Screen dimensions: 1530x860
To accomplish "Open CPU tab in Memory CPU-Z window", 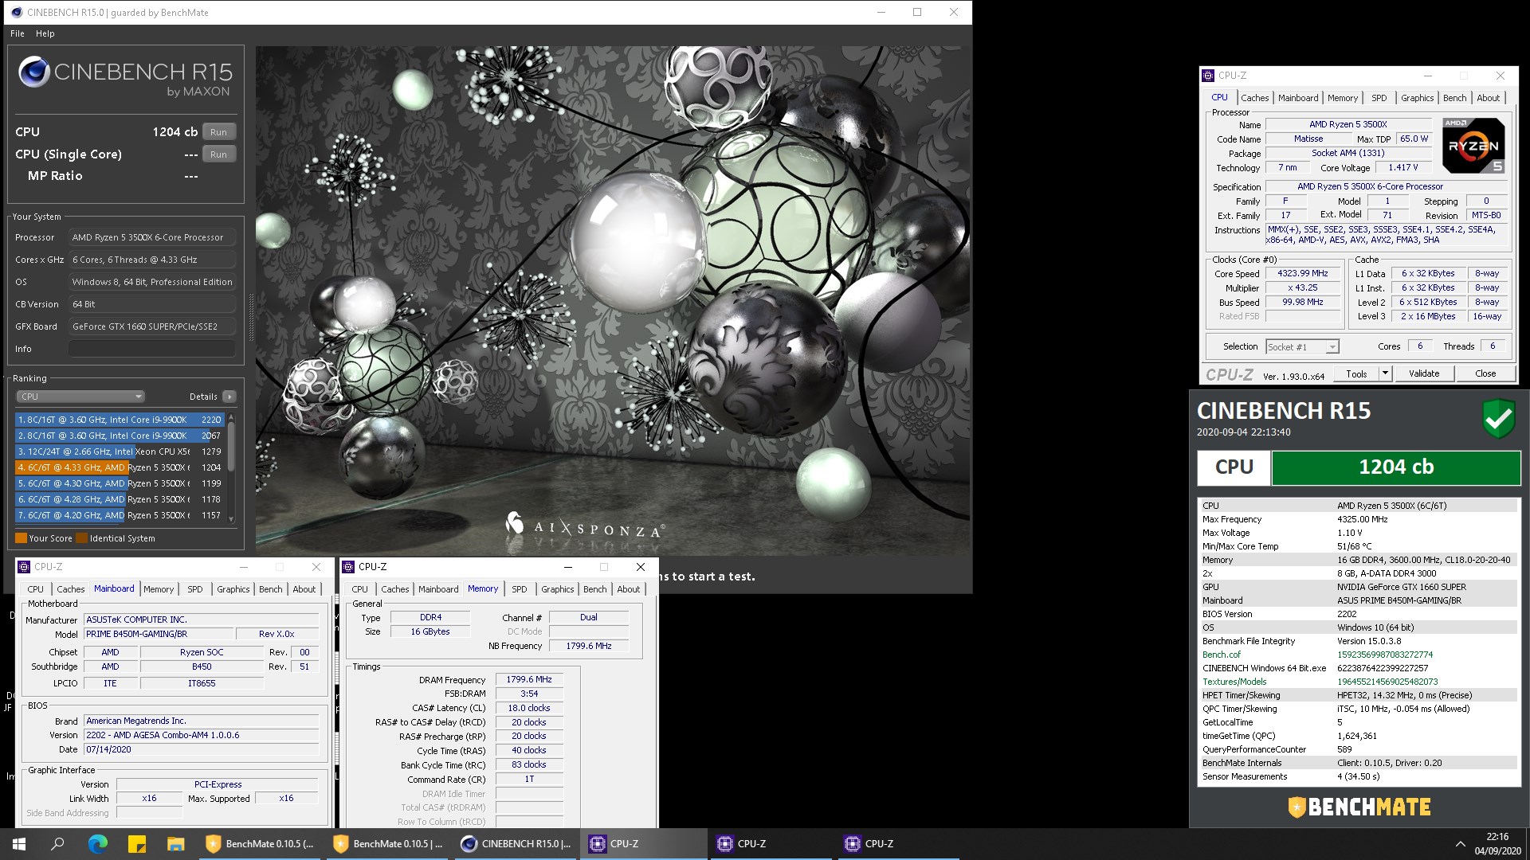I will pyautogui.click(x=359, y=589).
